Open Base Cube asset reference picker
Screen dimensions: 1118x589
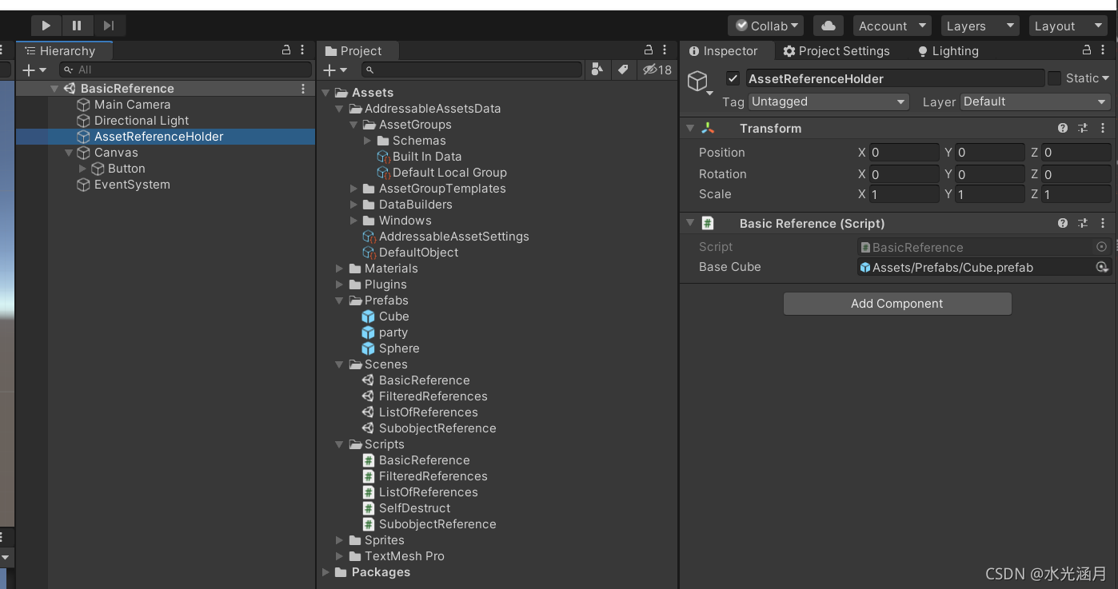(x=1102, y=267)
